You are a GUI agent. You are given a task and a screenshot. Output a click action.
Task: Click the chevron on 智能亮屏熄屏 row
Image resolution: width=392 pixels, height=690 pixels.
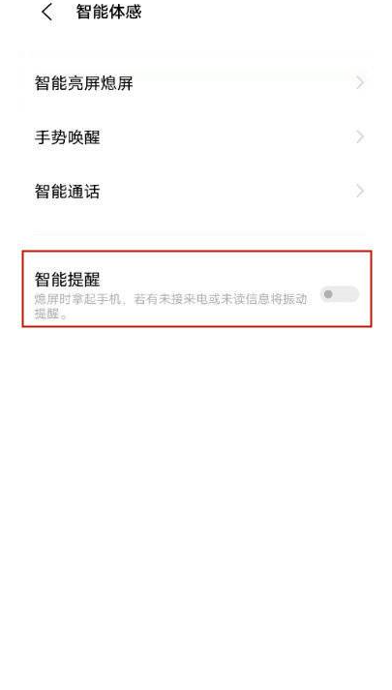pos(360,82)
